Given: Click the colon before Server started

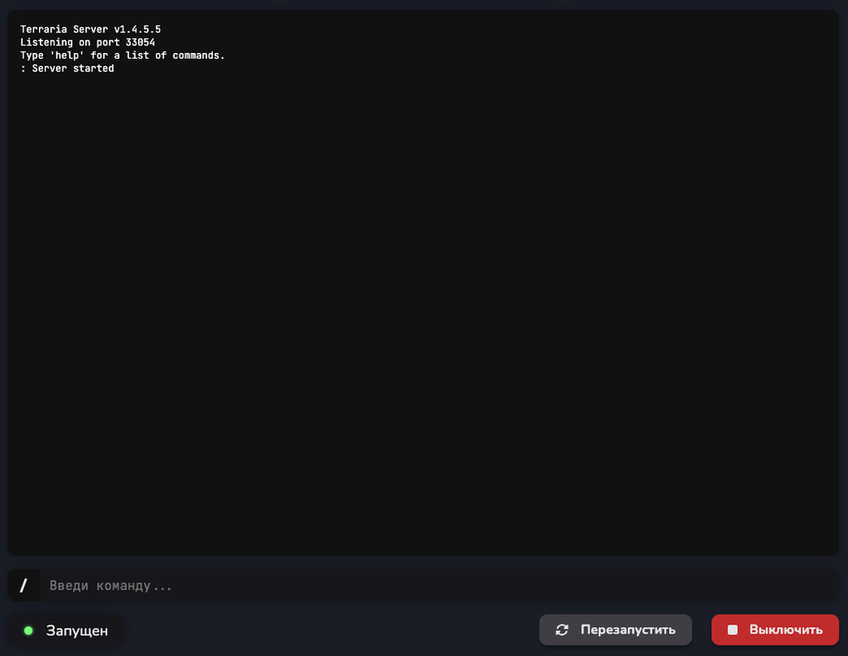Looking at the screenshot, I should 22,69.
